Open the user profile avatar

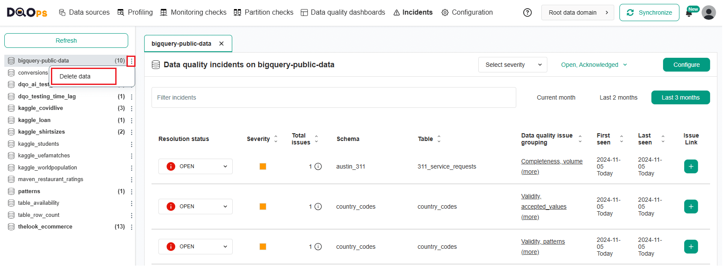tap(709, 13)
